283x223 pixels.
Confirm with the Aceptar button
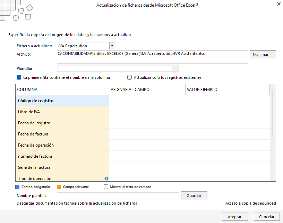coord(235,217)
